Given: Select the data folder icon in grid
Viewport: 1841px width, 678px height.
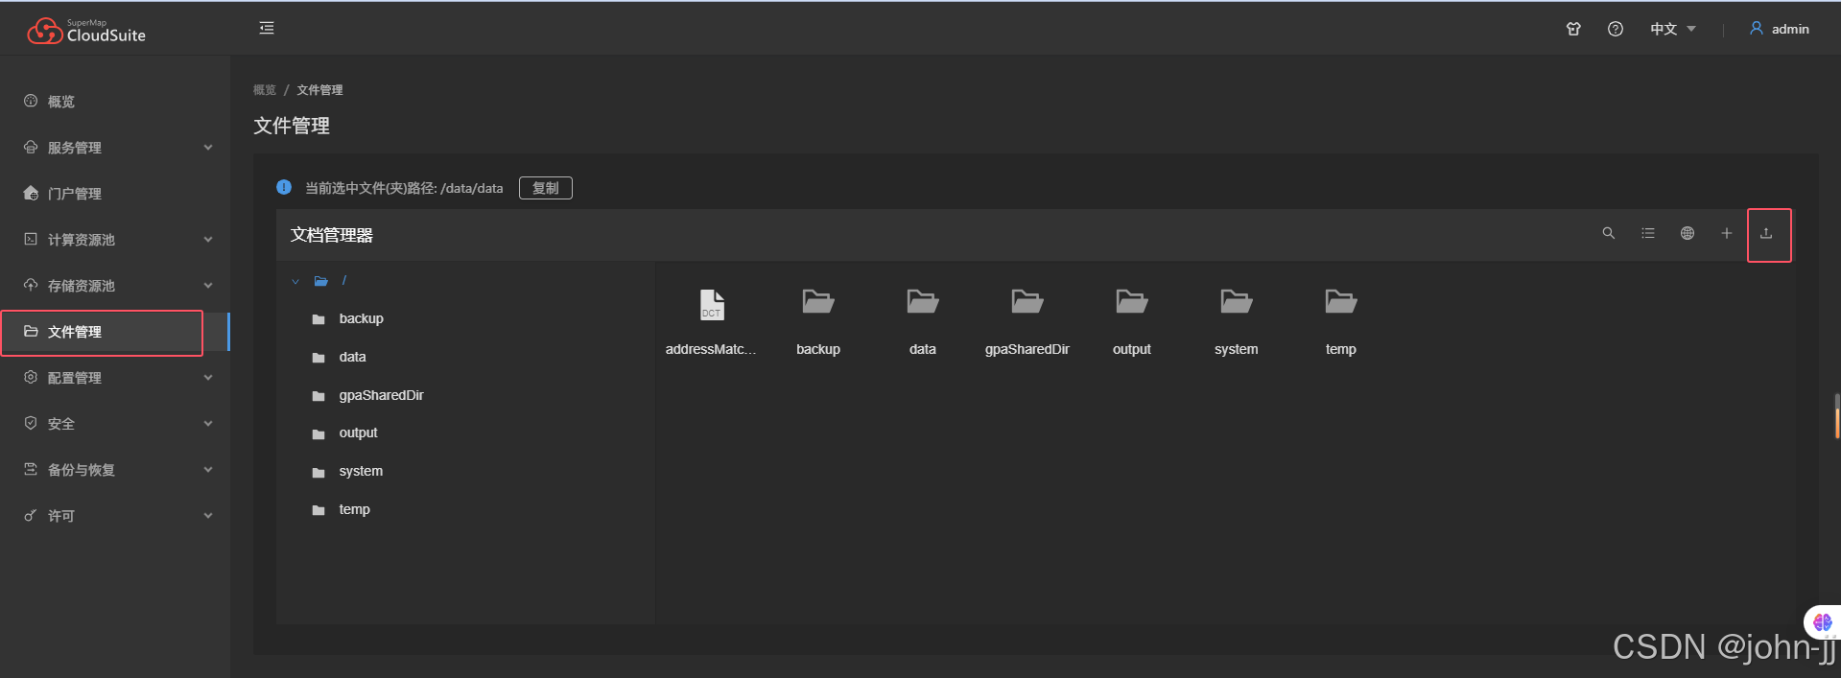Looking at the screenshot, I should 923,302.
